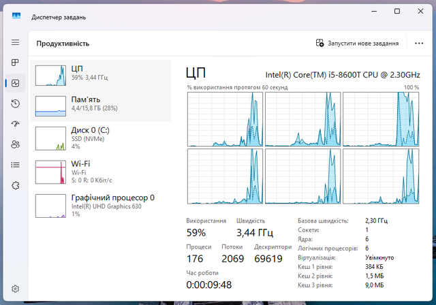This screenshot has width=436, height=305.
Task: Select the ЦП performance item
Action: (x=101, y=76)
